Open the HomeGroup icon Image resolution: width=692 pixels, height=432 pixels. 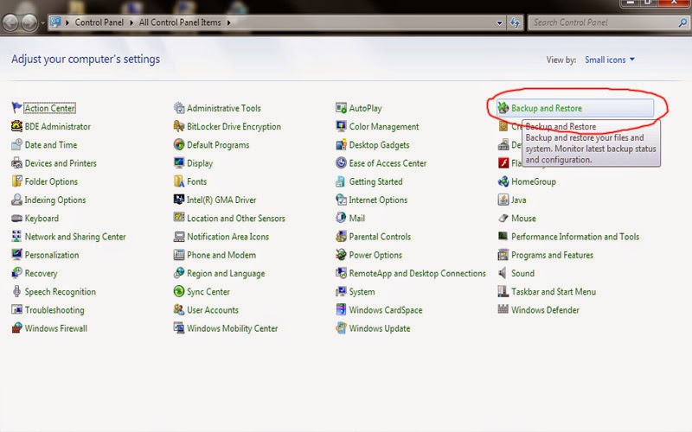click(503, 181)
